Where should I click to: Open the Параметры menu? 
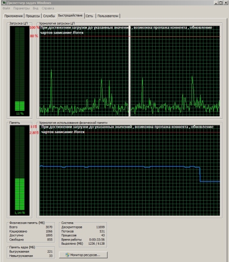[x=21, y=8]
